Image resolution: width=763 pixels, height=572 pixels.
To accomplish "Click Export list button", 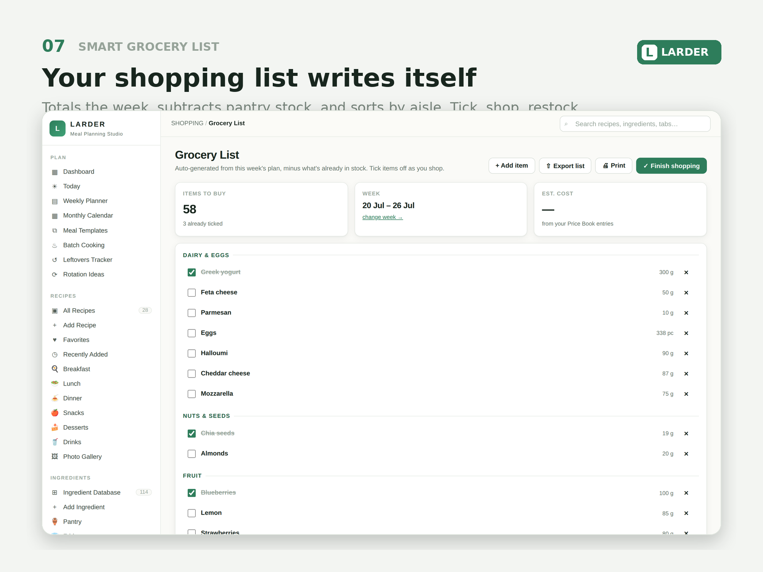I will click(565, 165).
